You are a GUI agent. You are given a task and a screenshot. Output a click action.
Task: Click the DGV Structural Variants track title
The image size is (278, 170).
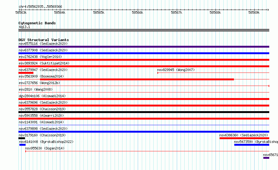(x=44, y=40)
